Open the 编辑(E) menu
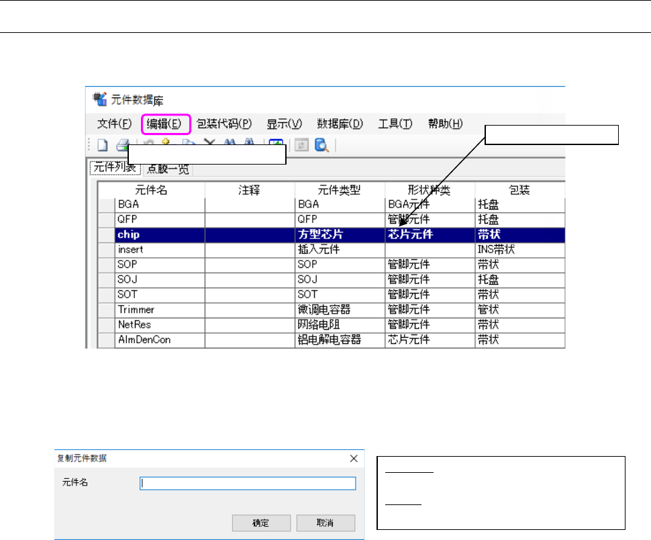This screenshot has width=651, height=540. click(164, 124)
